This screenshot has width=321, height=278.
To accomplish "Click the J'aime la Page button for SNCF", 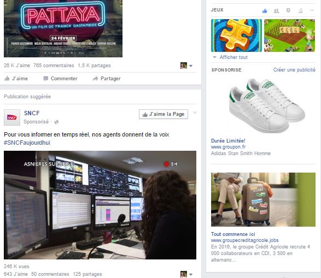I will (164, 114).
